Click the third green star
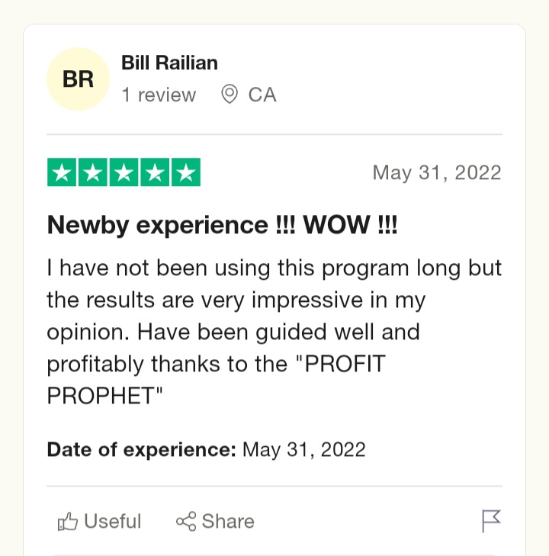Screen dimensions: 549x556 point(124,172)
